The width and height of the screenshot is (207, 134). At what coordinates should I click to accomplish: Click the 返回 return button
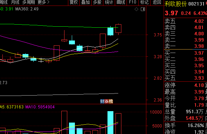pos(157,2)
